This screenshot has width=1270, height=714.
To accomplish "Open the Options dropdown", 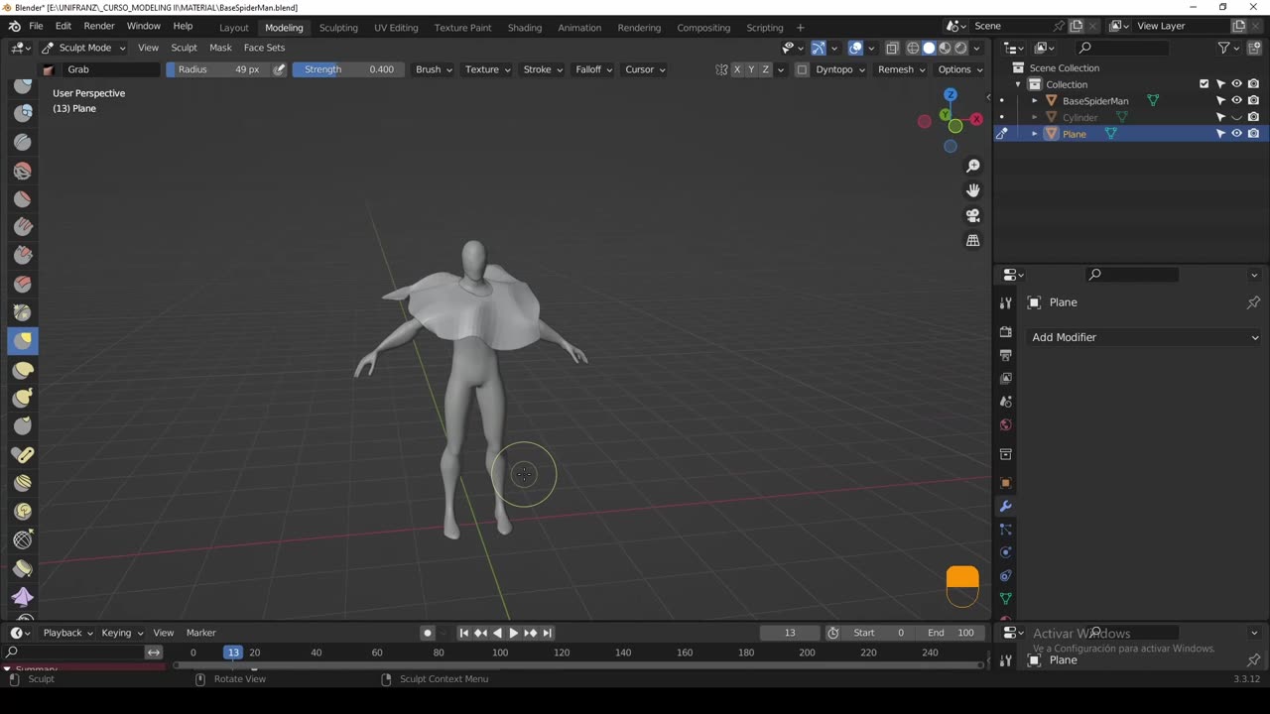I will pyautogui.click(x=959, y=69).
